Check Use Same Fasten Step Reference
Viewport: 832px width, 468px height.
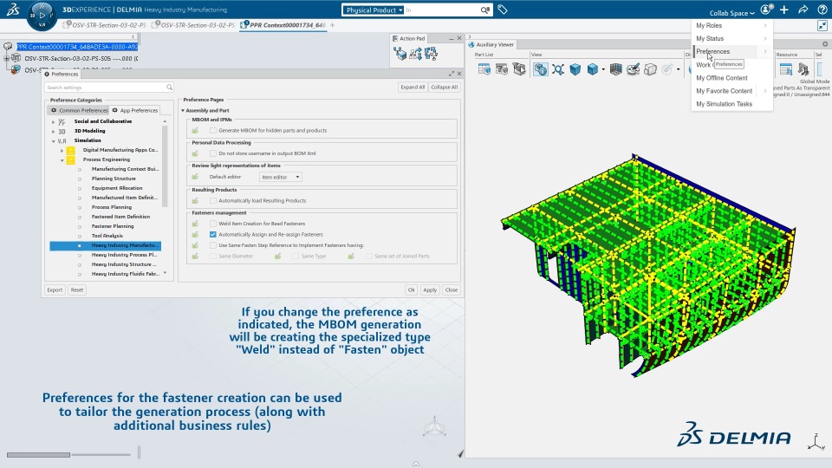[x=213, y=245]
